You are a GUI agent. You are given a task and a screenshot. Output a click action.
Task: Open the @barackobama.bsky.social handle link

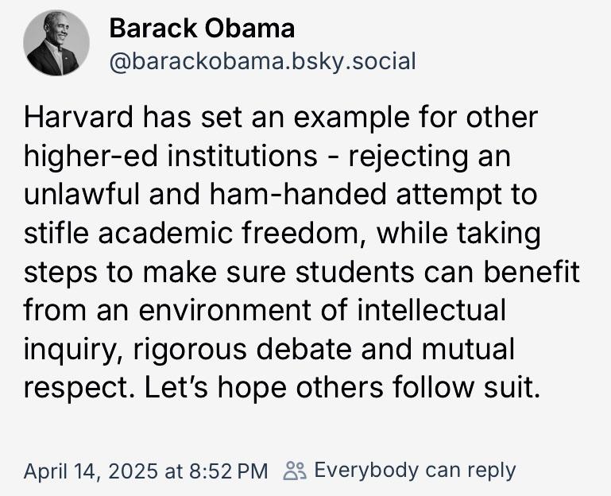click(262, 61)
